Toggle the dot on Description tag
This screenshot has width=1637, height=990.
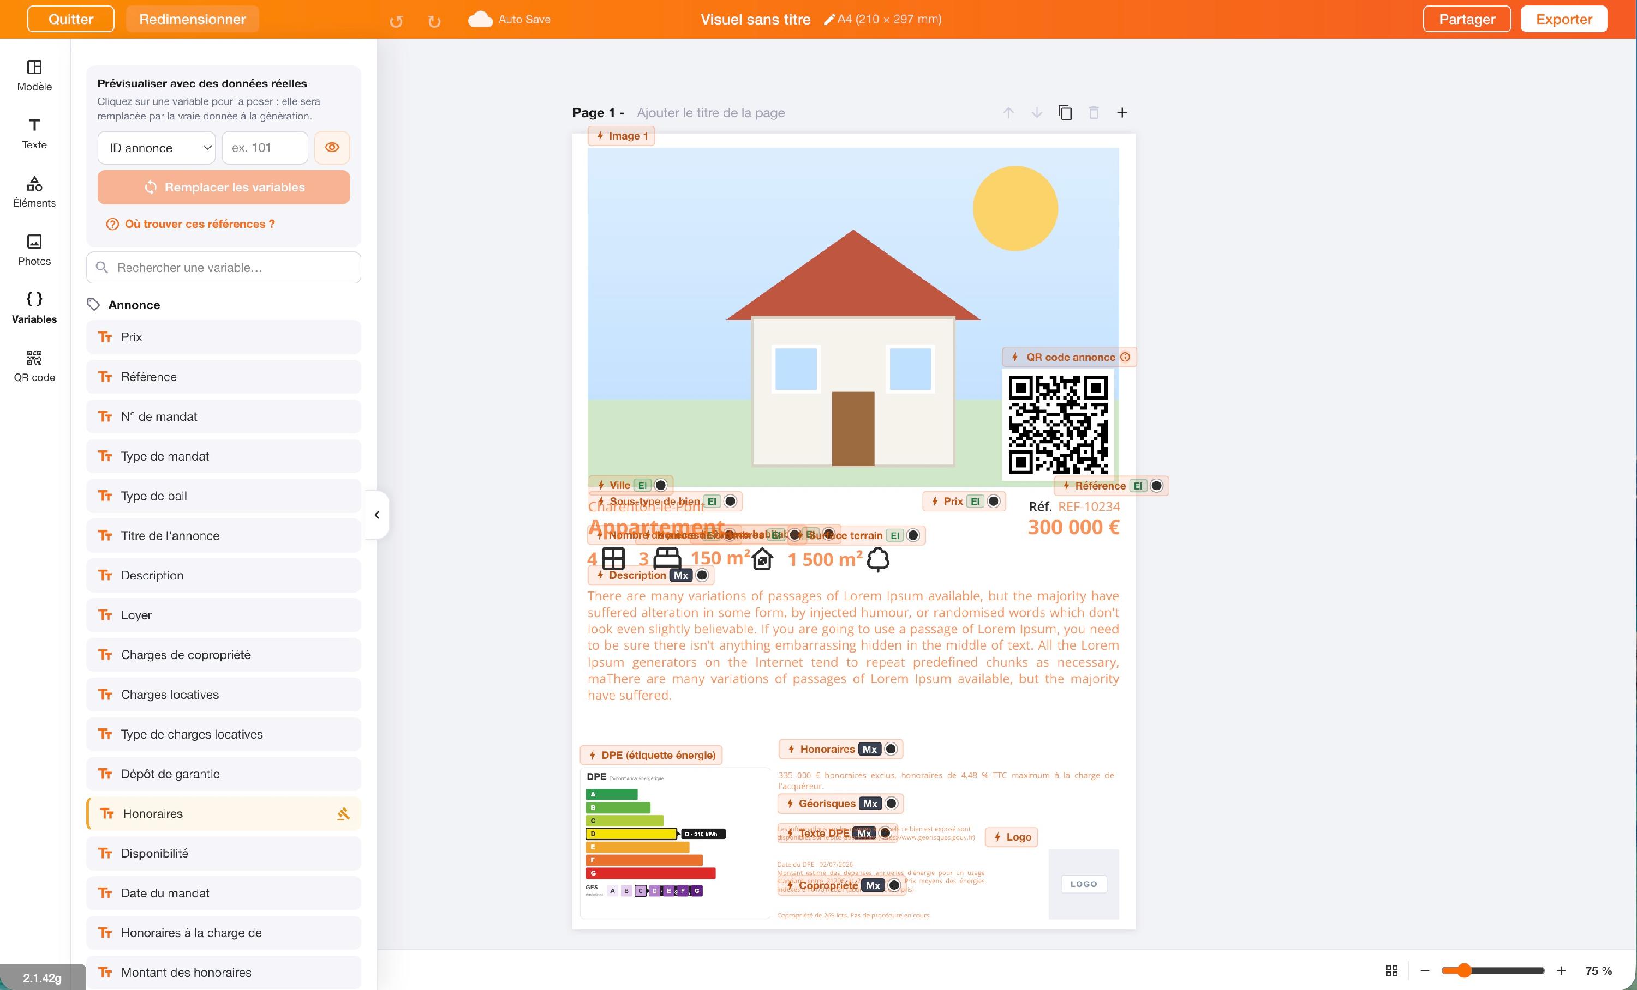pos(702,575)
